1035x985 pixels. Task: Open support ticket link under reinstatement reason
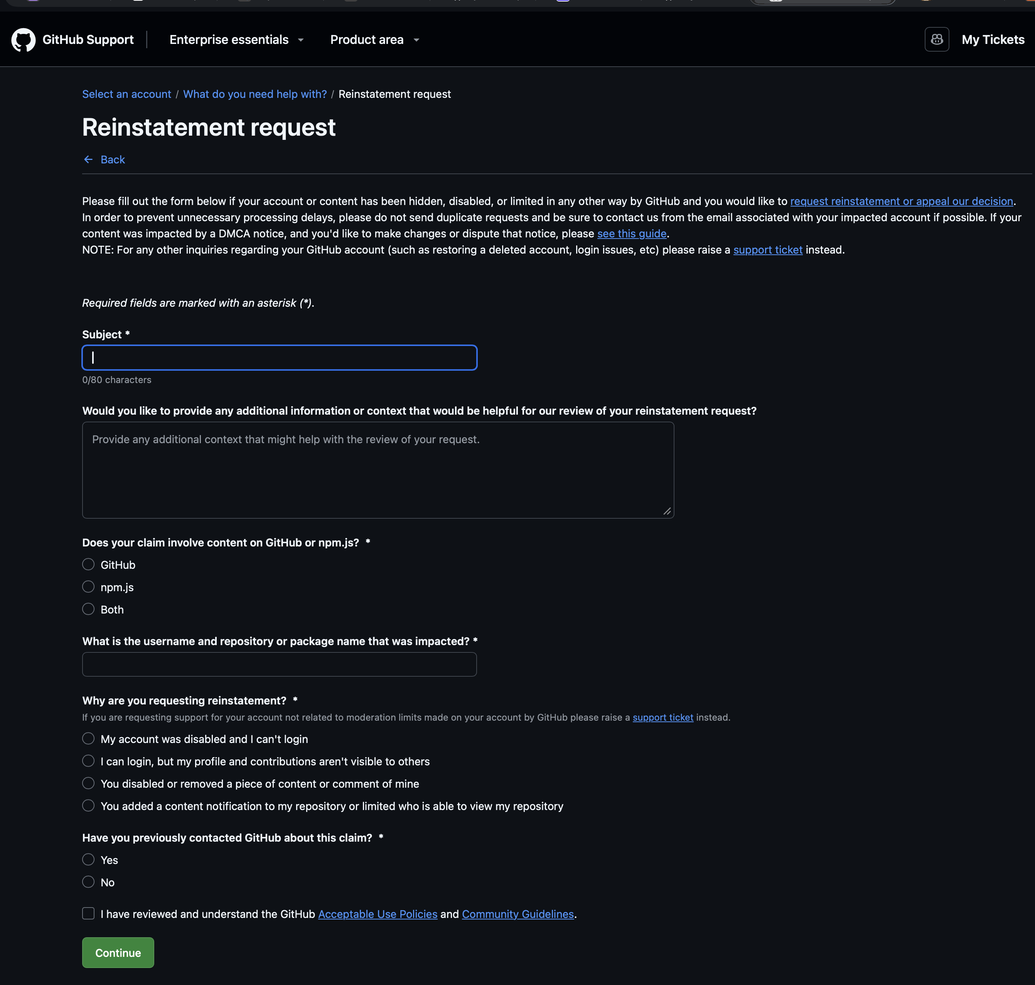(662, 717)
